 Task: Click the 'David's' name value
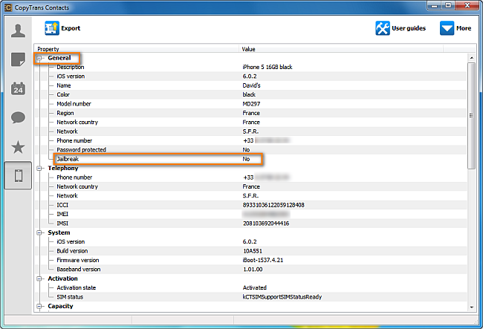pyautogui.click(x=251, y=85)
